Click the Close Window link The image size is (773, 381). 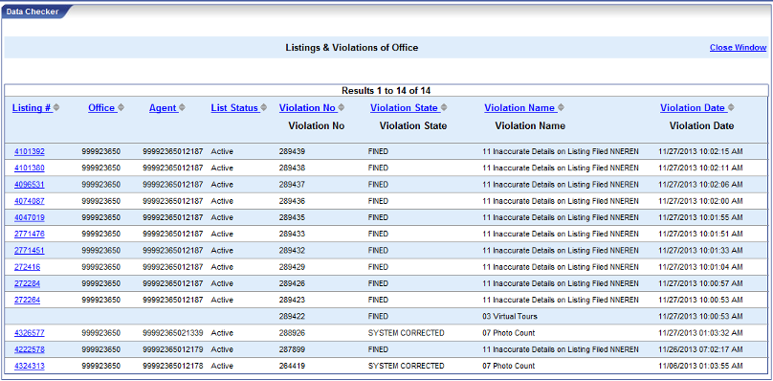click(738, 47)
